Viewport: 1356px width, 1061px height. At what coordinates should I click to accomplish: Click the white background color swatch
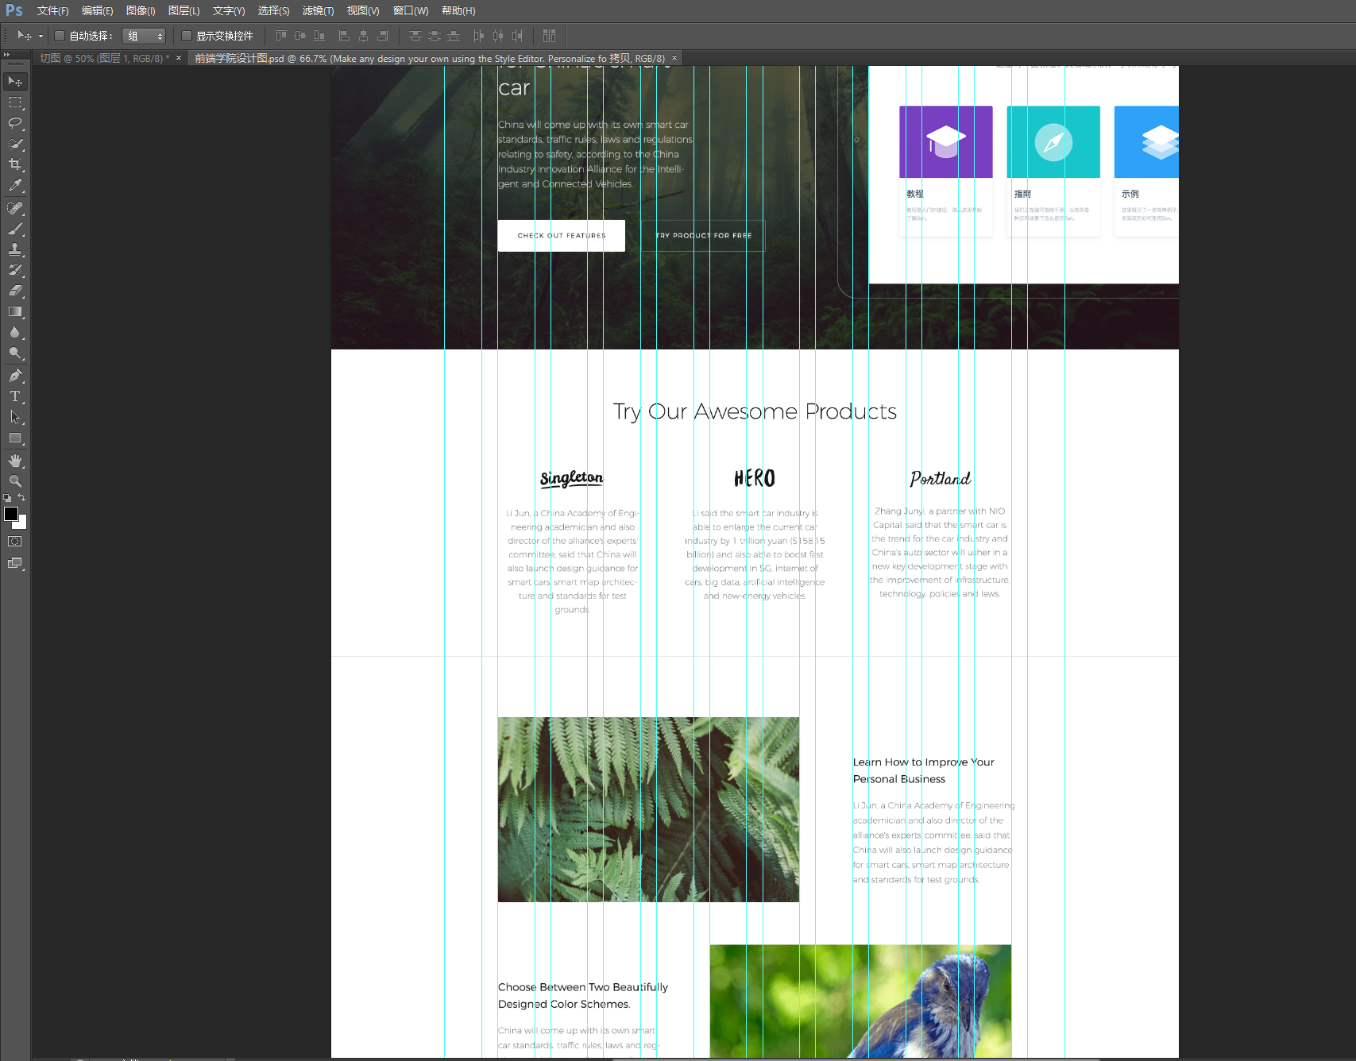click(x=22, y=523)
